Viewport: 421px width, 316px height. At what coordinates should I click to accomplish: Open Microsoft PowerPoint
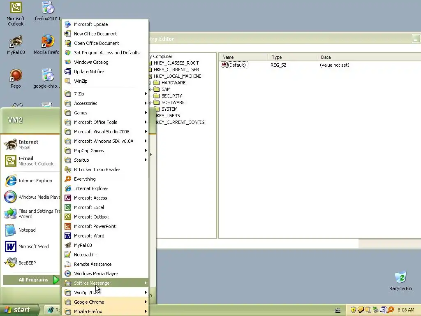[x=105, y=226]
